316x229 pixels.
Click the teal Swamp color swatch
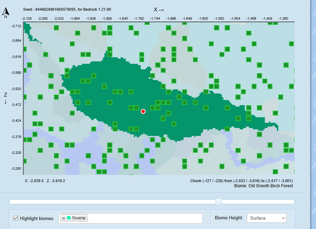point(69,218)
